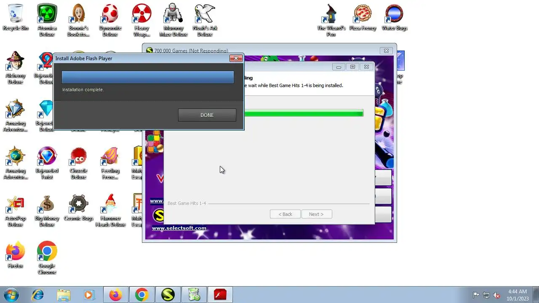Switch to Firefox on the taskbar
The image size is (539, 303).
(115, 295)
